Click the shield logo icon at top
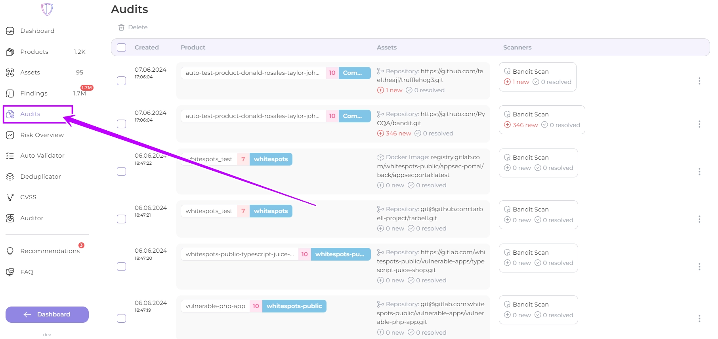Screen dimensions: 718x339 point(47,9)
